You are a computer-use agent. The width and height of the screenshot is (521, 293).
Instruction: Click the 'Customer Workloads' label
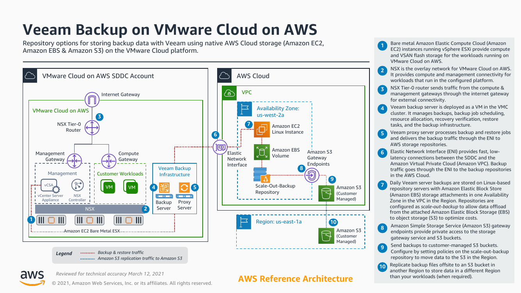pyautogui.click(x=120, y=173)
